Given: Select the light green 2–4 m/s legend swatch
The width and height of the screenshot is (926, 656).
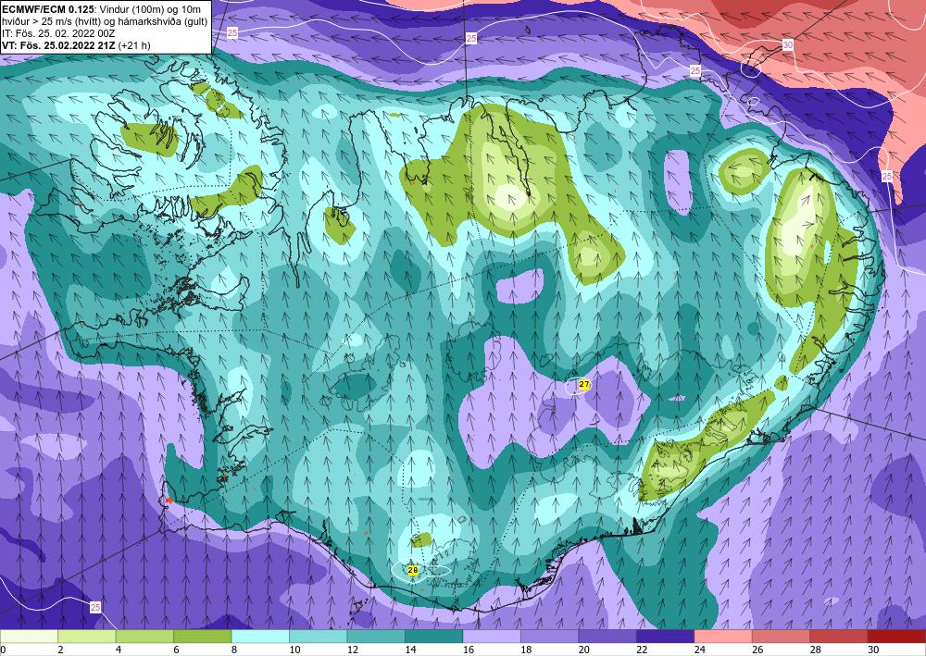Looking at the screenshot, I should [87, 637].
